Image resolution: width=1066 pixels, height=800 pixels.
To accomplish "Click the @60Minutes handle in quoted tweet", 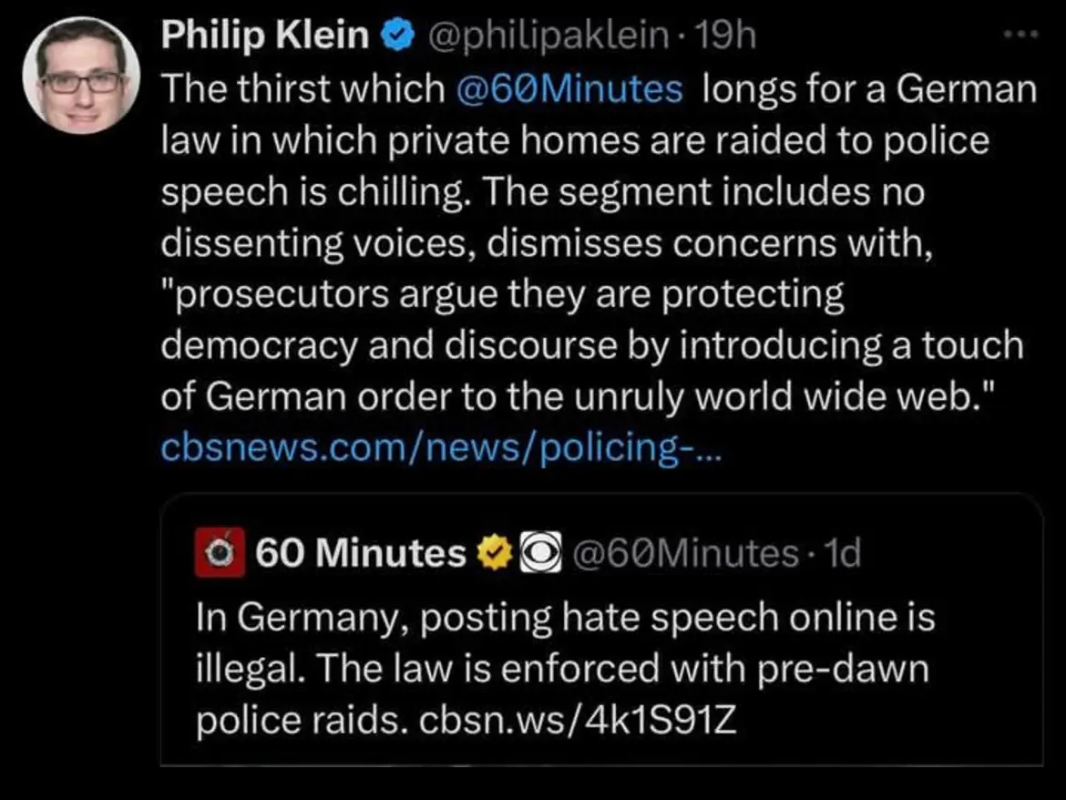I will (x=685, y=552).
